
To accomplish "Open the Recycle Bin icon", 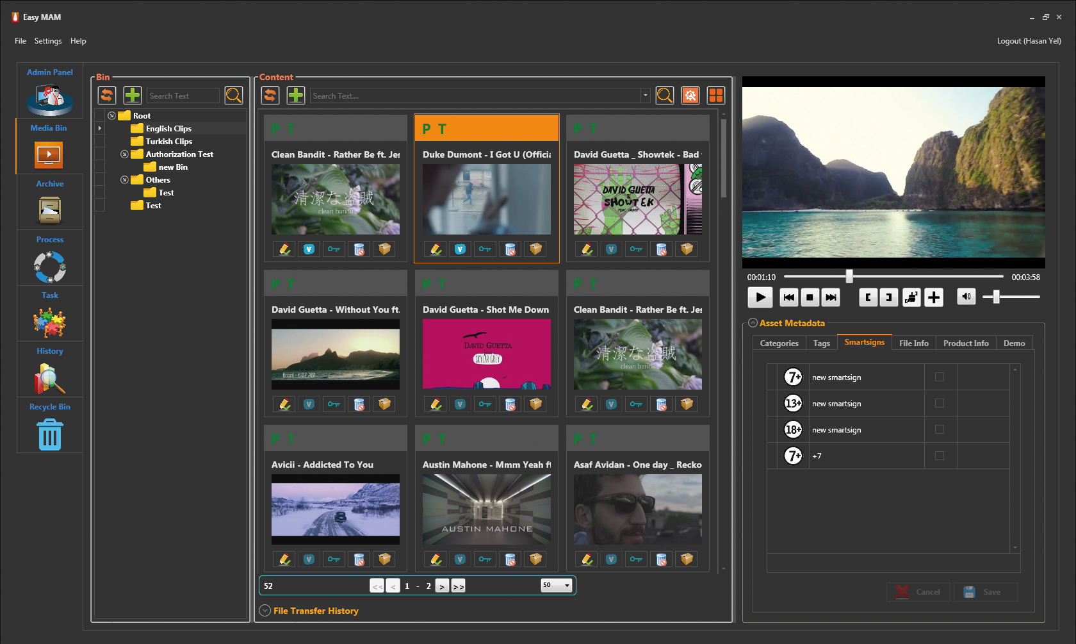I will 50,434.
